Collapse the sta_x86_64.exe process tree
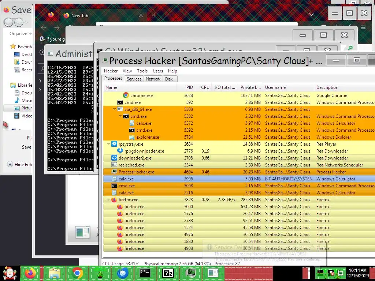375x281 pixels. 114,109
